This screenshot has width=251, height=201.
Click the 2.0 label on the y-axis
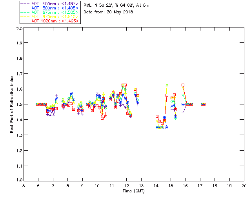tap(19, 29)
